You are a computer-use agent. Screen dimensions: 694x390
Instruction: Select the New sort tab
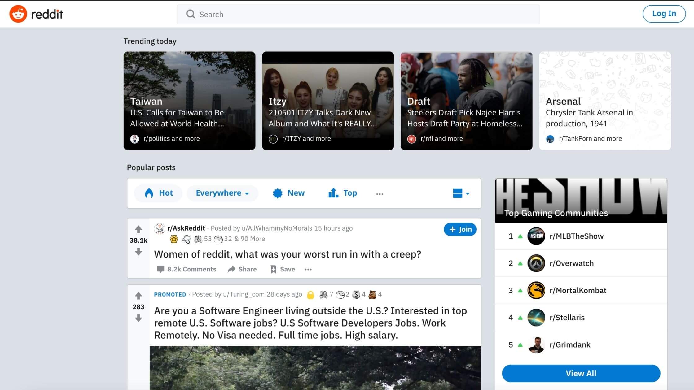click(288, 193)
